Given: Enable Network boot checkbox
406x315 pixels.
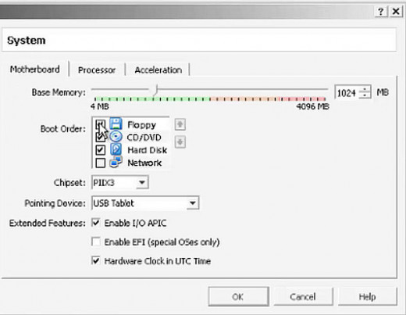Looking at the screenshot, I should [100, 163].
